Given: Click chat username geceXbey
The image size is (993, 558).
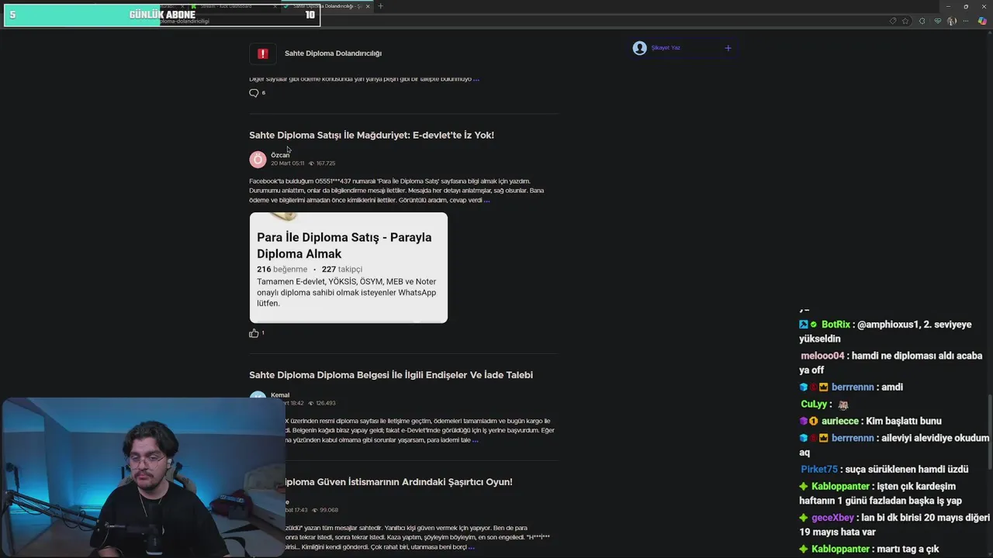Looking at the screenshot, I should click(x=832, y=518).
